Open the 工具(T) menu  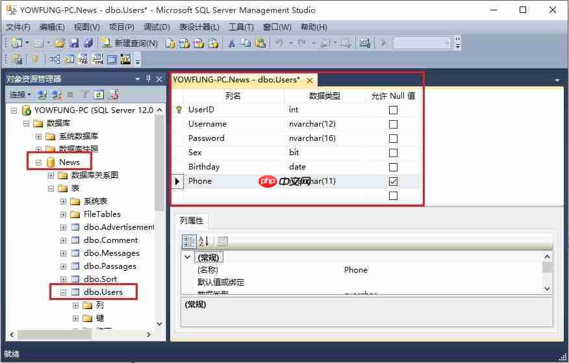click(241, 27)
